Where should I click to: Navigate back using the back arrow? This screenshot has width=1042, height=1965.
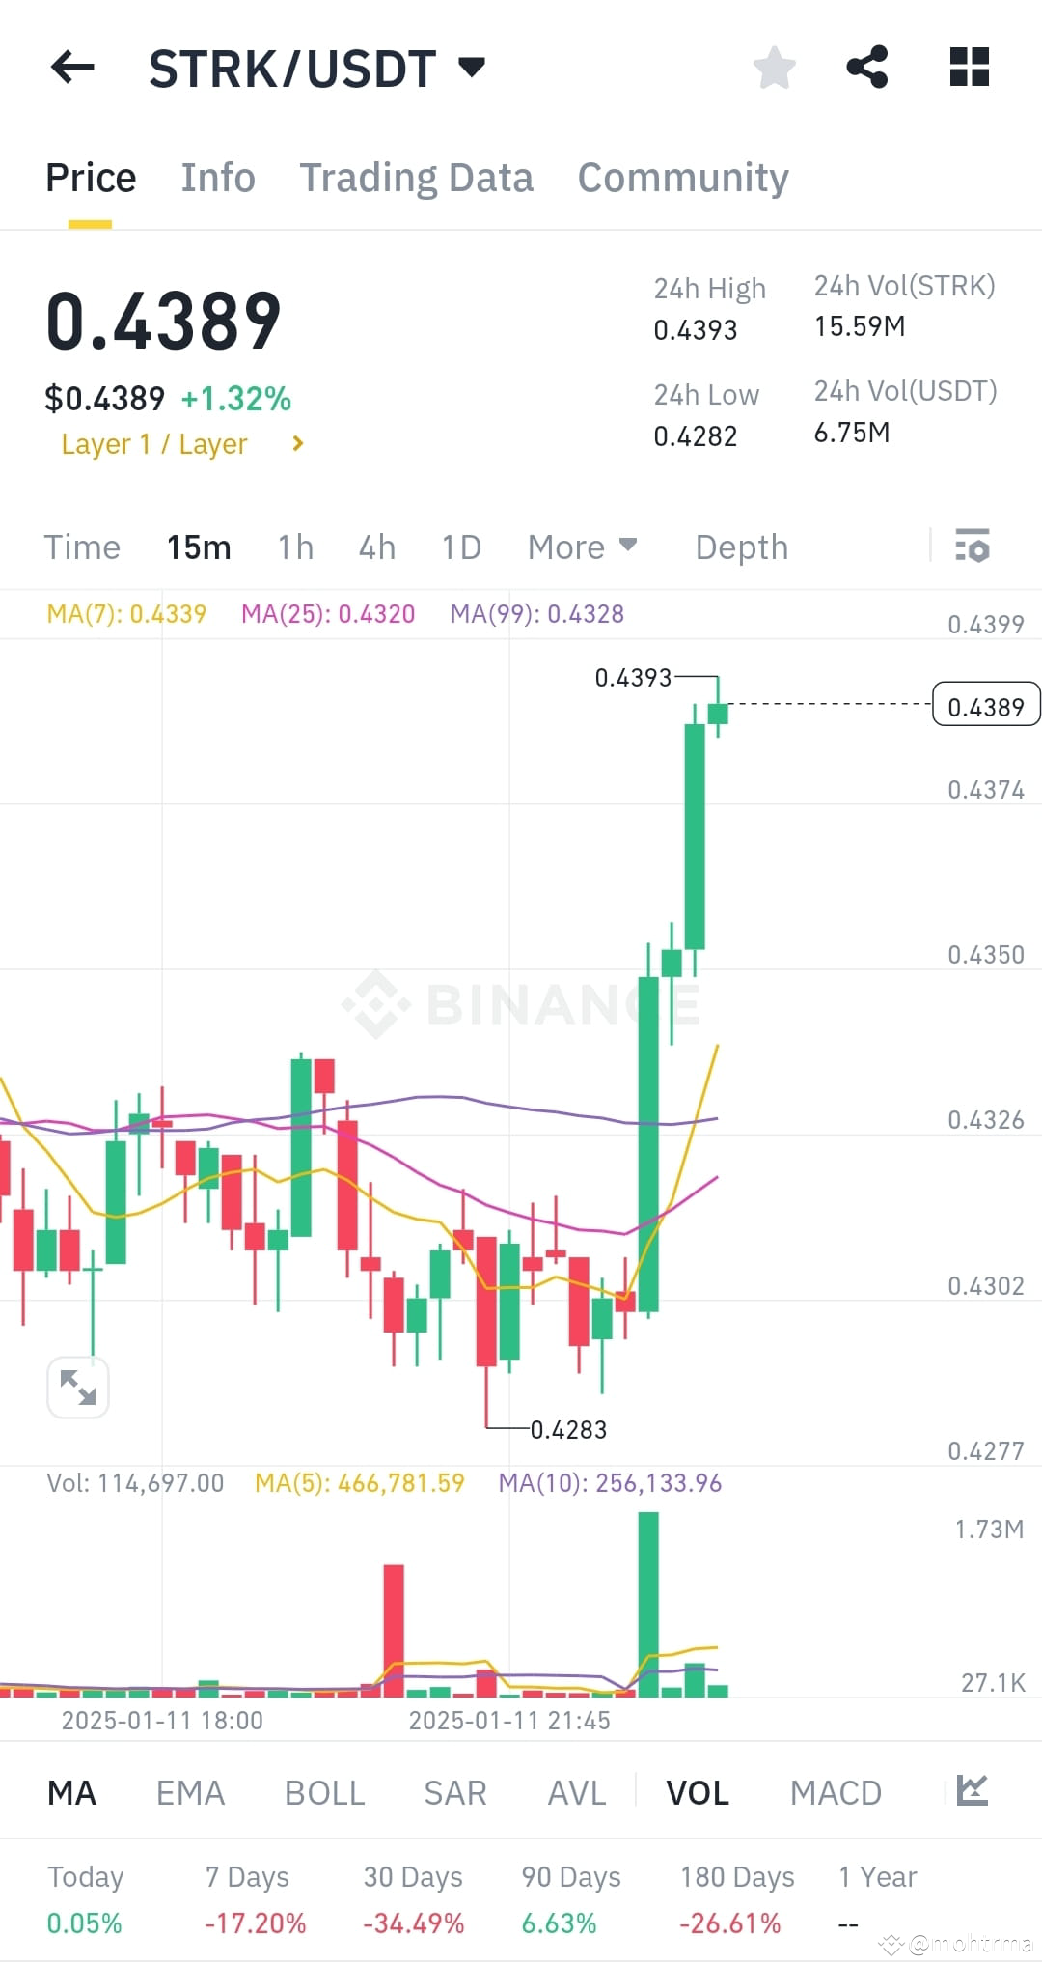tap(70, 68)
